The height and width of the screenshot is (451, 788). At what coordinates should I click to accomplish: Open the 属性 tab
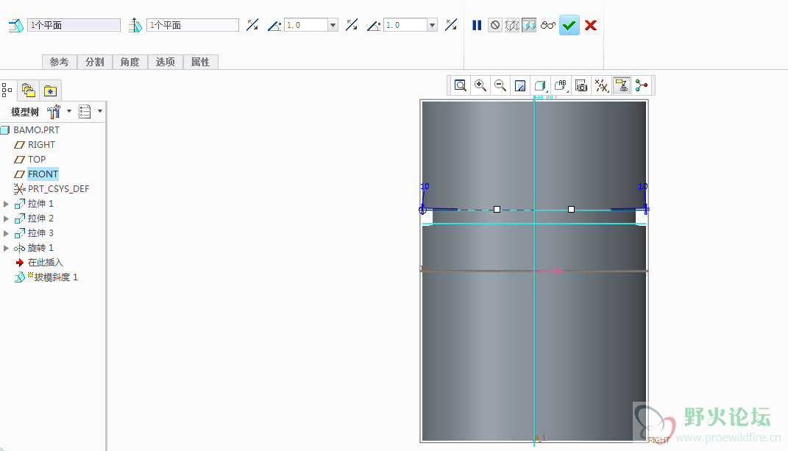click(x=200, y=62)
